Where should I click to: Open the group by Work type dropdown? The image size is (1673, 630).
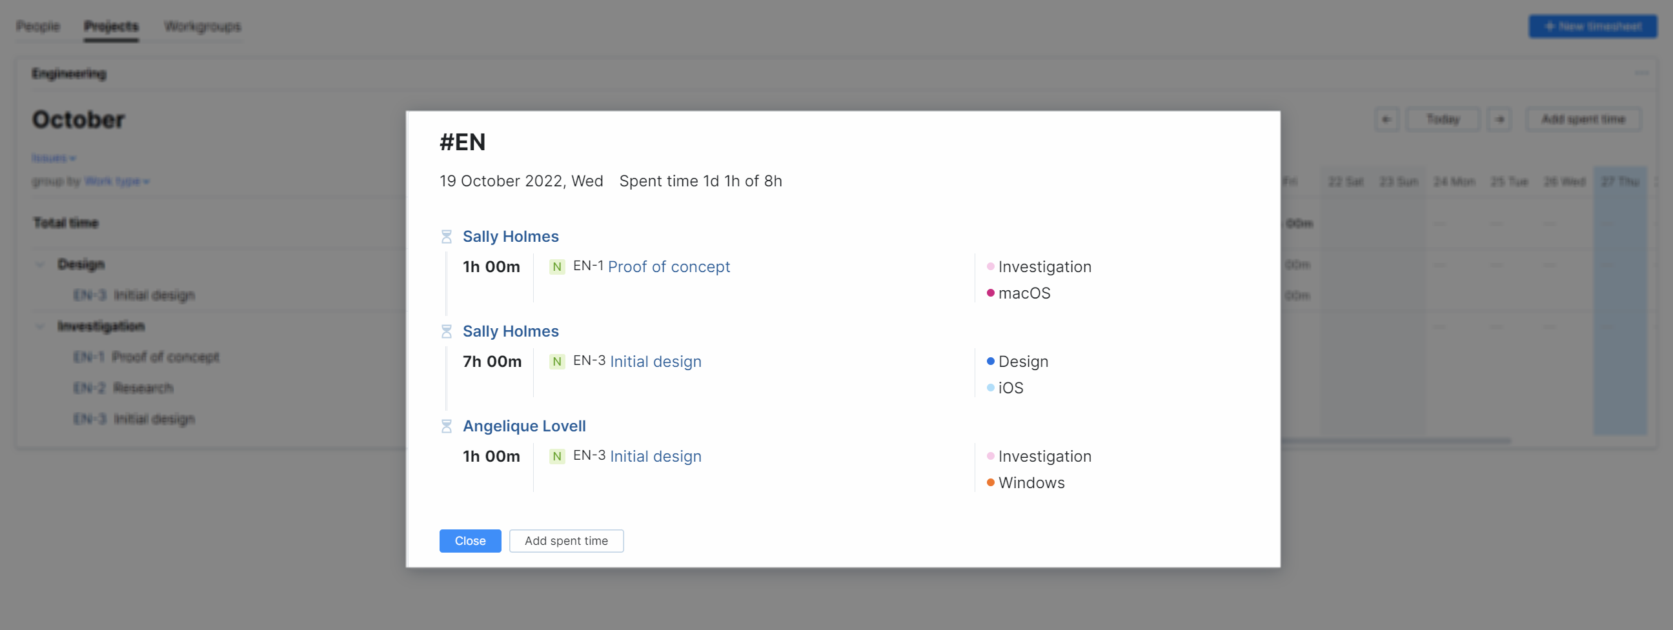[116, 181]
